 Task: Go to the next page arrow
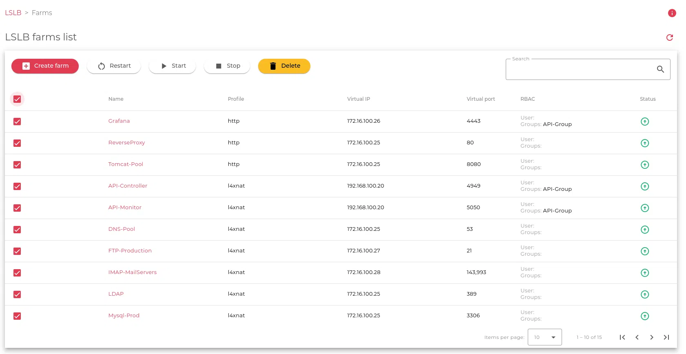pyautogui.click(x=651, y=337)
